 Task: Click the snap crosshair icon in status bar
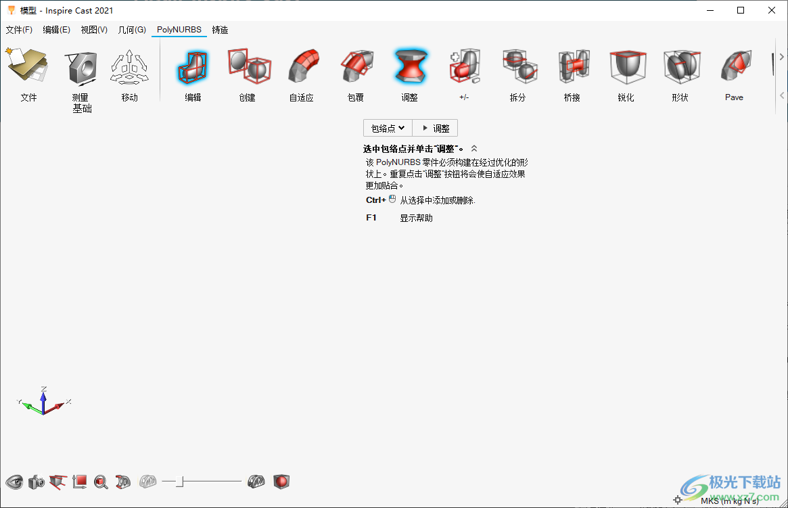pyautogui.click(x=678, y=500)
